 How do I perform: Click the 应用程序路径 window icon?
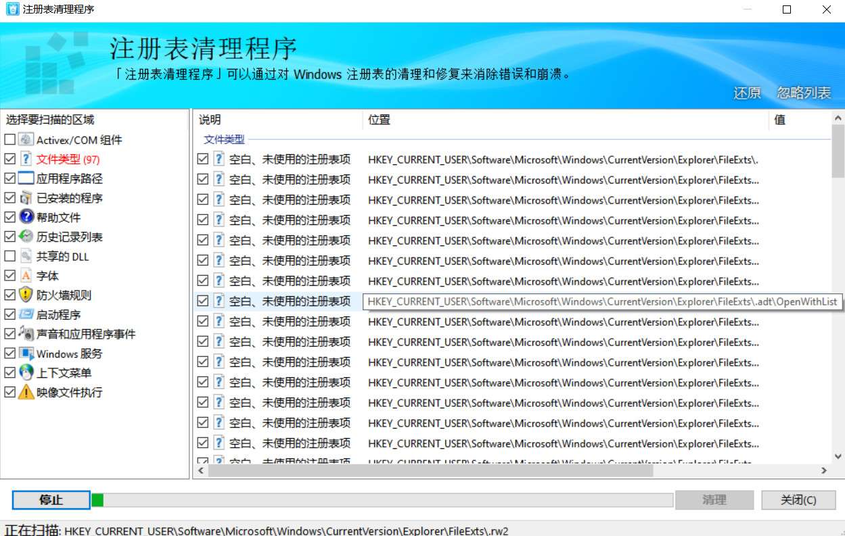point(26,179)
